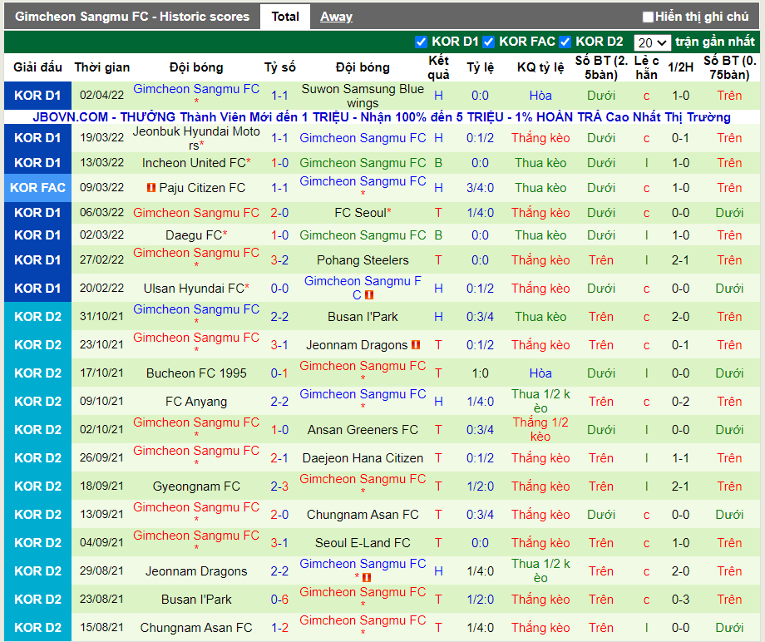Click the KOR FAC league cell
This screenshot has width=765, height=642.
(37, 188)
